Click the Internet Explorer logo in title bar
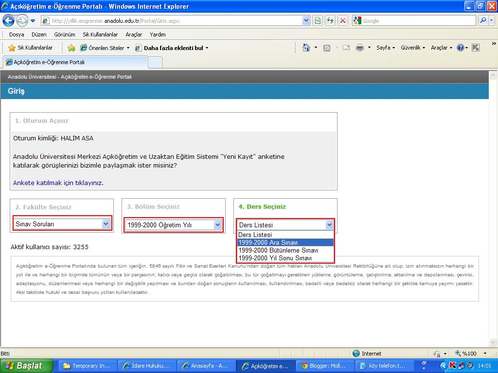This screenshot has height=373, width=498. 5,6
